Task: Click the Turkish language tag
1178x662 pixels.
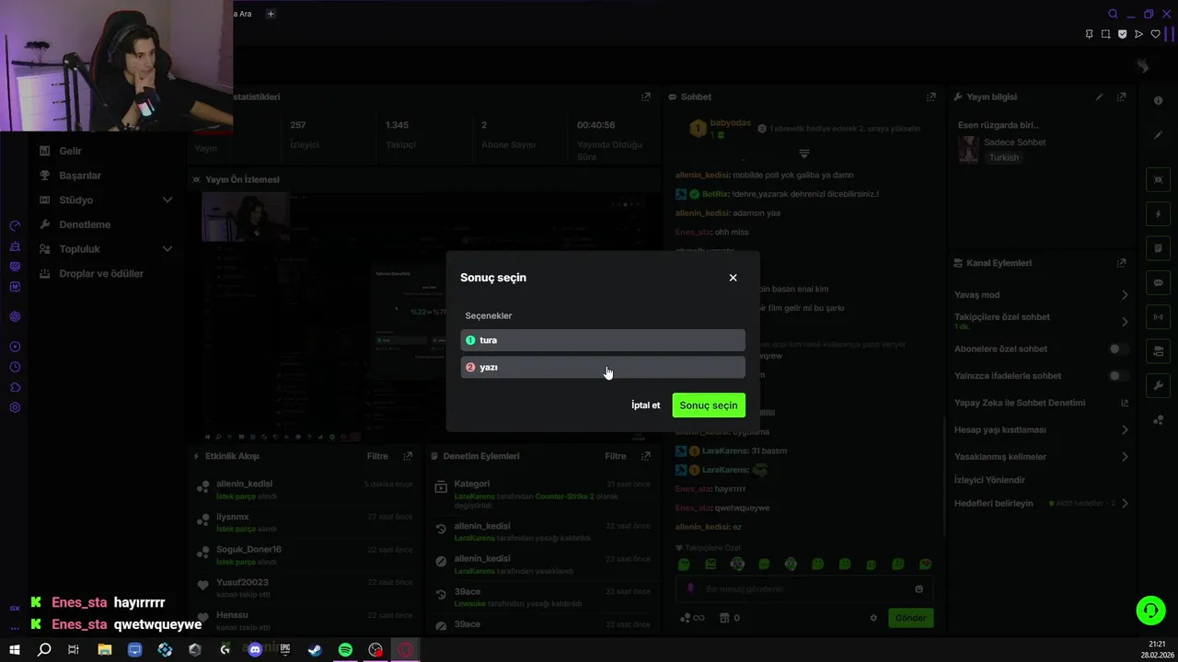Action: [x=1003, y=158]
